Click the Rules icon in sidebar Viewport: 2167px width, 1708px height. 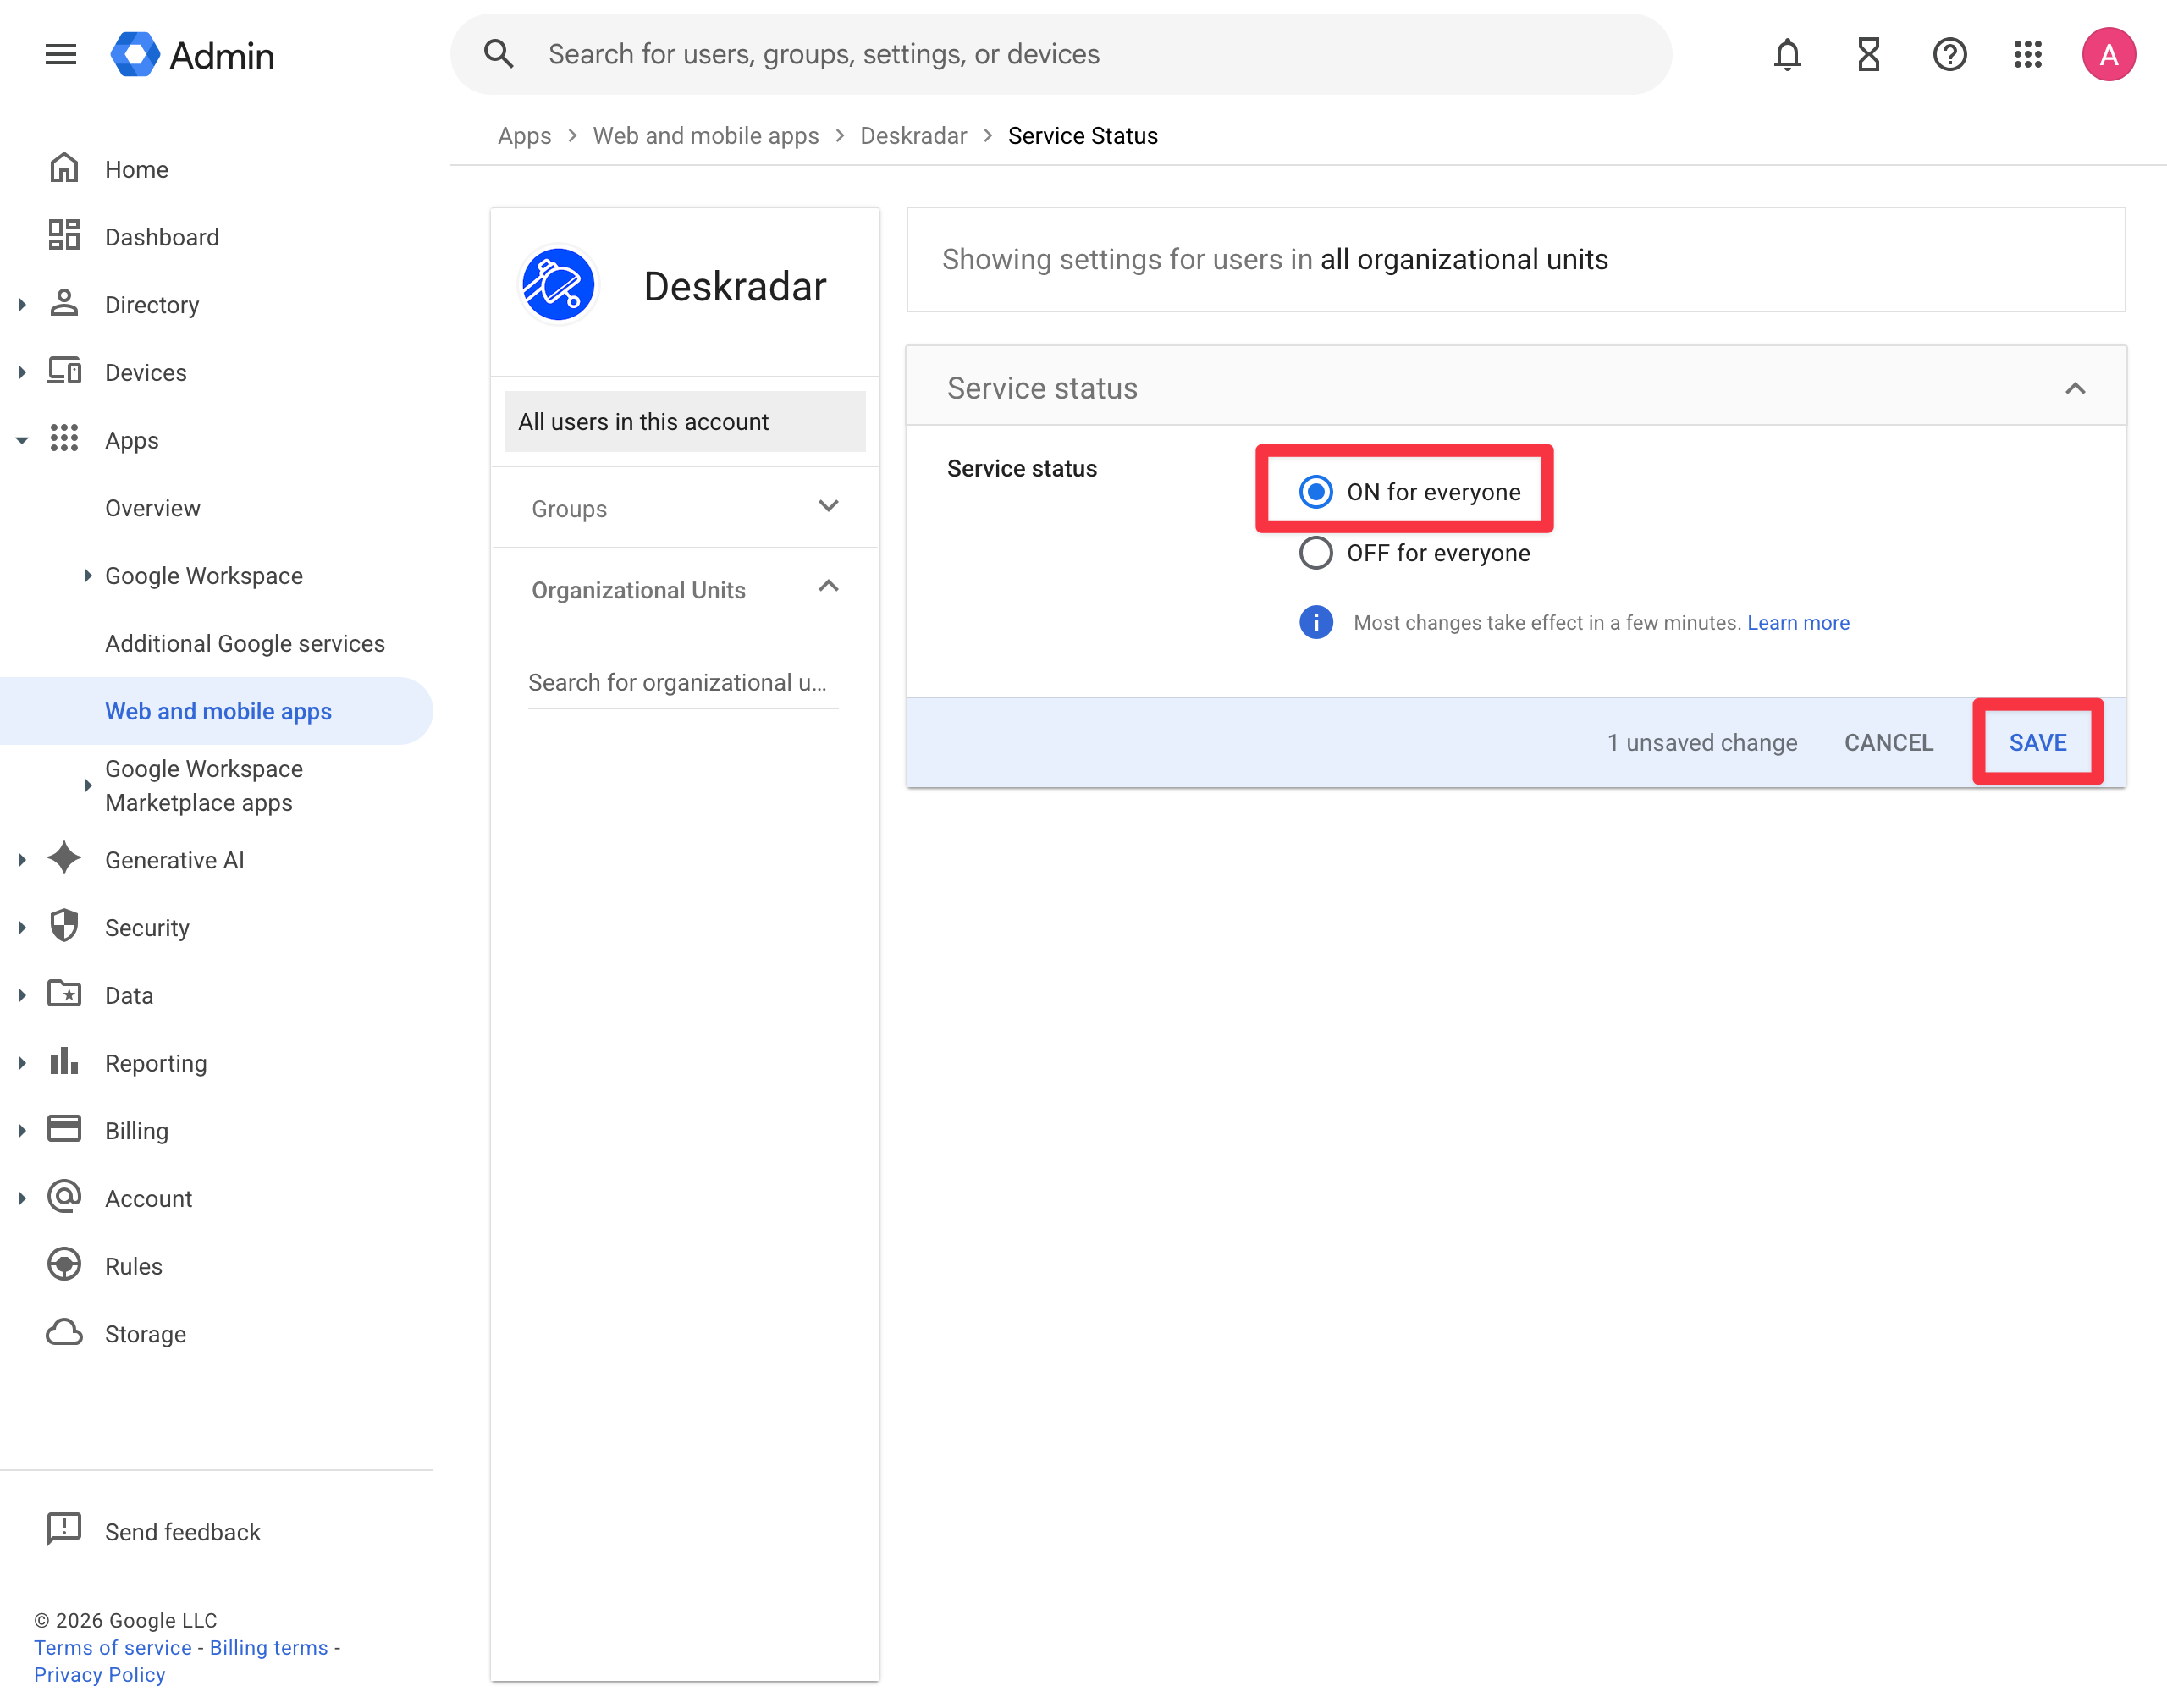pos(64,1265)
